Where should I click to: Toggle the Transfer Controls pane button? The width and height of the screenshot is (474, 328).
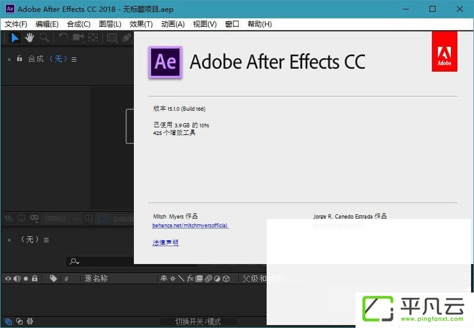coord(20,321)
